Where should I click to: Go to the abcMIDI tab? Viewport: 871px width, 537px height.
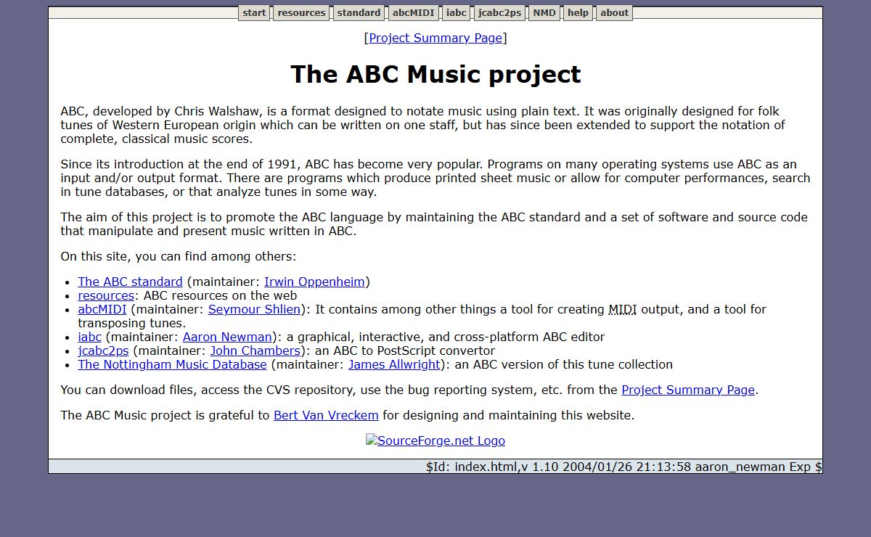[x=413, y=13]
